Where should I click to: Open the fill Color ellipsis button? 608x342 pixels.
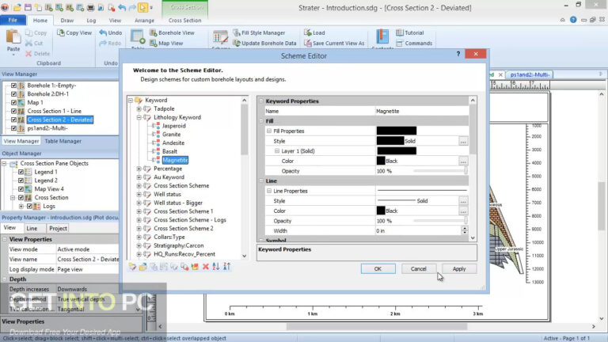pyautogui.click(x=463, y=161)
